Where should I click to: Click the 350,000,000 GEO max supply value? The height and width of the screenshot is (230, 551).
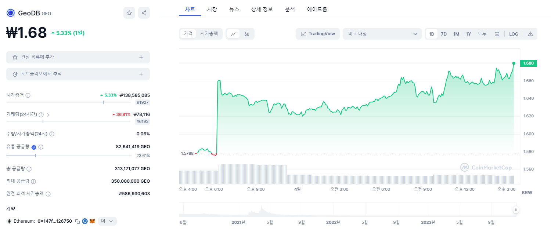tap(130, 181)
